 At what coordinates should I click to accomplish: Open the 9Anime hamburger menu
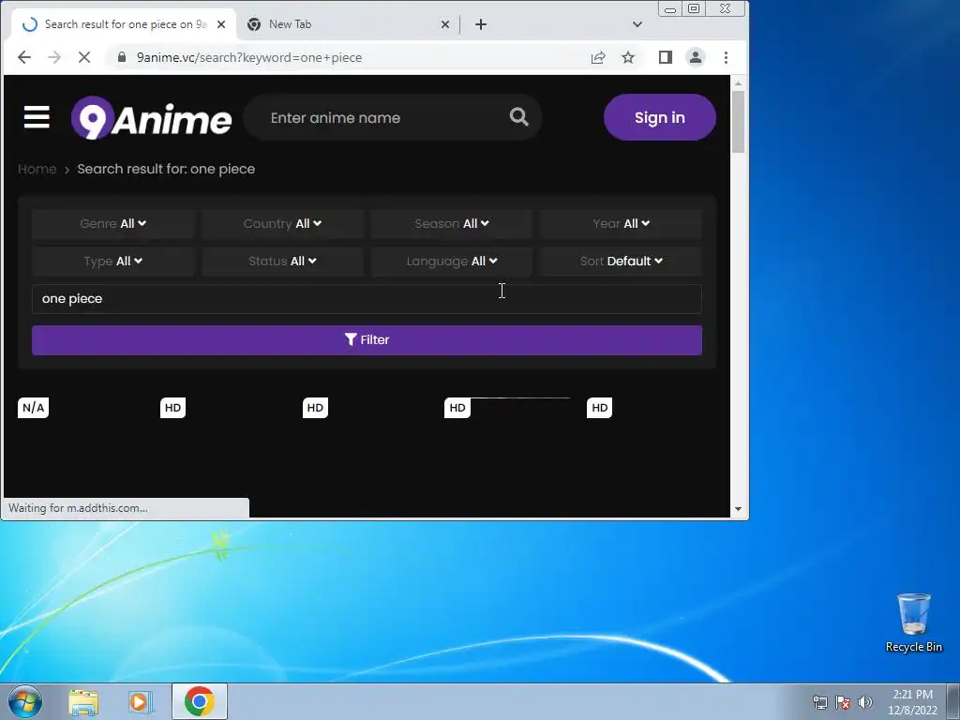37,117
